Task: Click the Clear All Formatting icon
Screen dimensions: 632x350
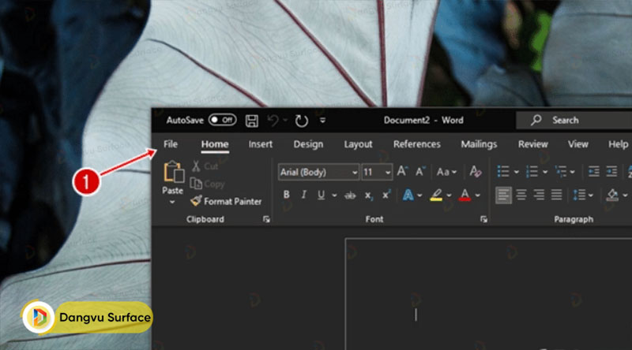Action: click(476, 172)
